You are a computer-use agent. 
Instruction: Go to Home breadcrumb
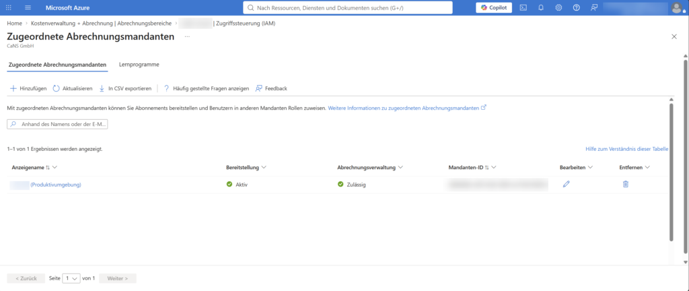pos(15,24)
